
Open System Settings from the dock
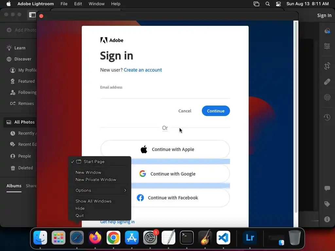(150, 238)
